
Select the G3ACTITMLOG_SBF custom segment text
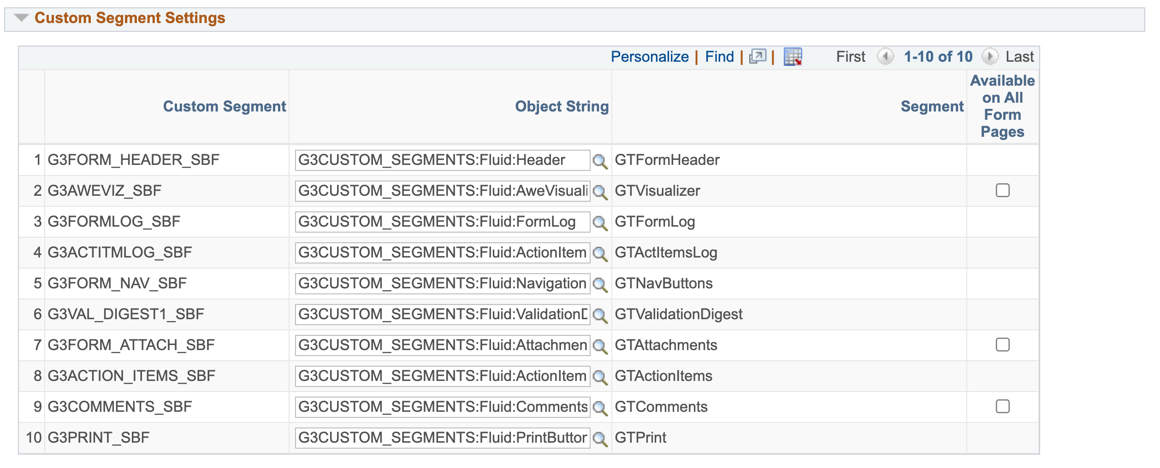pyautogui.click(x=120, y=253)
